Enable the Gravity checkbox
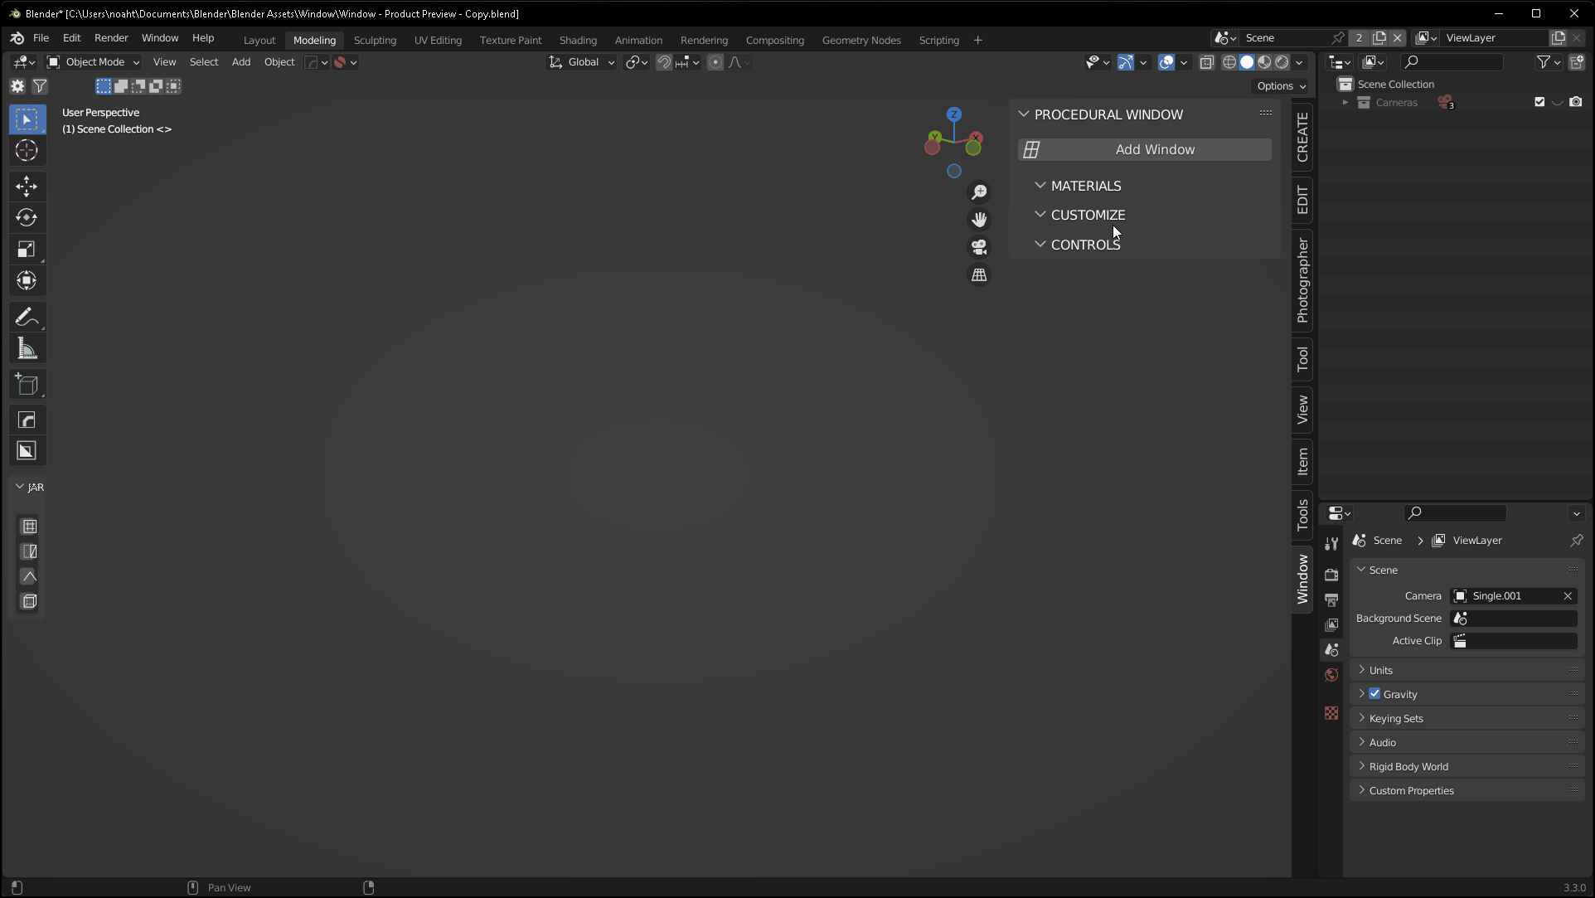 [1374, 694]
